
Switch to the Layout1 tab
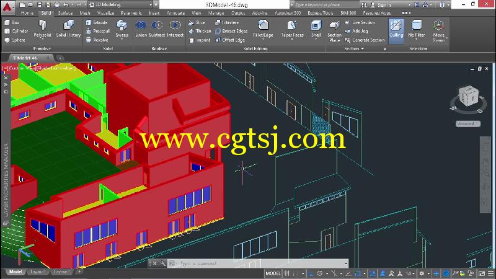click(x=38, y=272)
